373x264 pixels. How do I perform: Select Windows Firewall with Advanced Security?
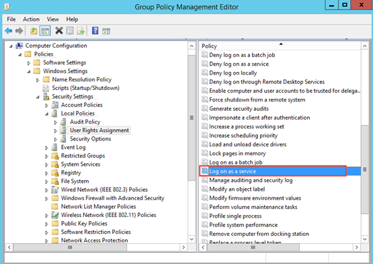(113, 198)
